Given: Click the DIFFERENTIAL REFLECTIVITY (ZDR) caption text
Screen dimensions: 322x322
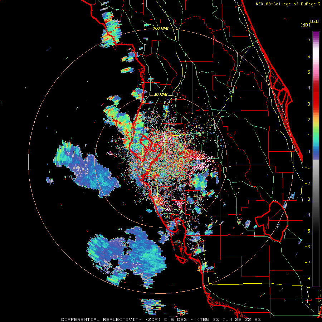Looking at the screenshot, I should (112, 319).
